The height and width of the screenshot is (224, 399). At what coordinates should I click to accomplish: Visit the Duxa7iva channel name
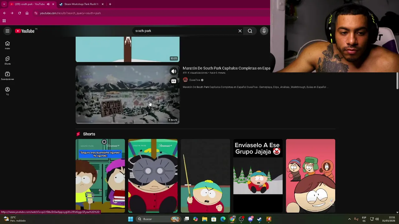pos(195,80)
